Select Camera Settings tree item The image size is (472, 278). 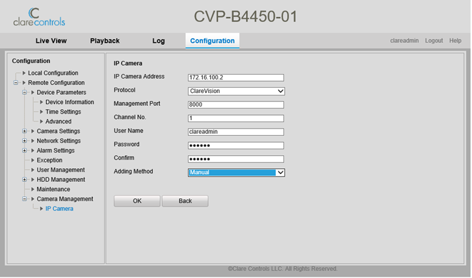59,131
